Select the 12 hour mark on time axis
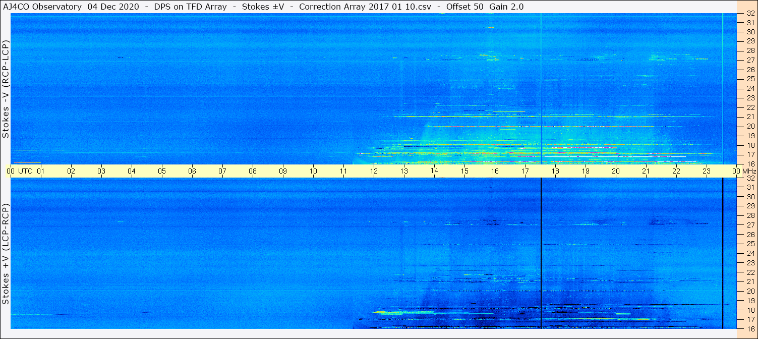Viewport: 758px width, 339px height. pos(374,171)
